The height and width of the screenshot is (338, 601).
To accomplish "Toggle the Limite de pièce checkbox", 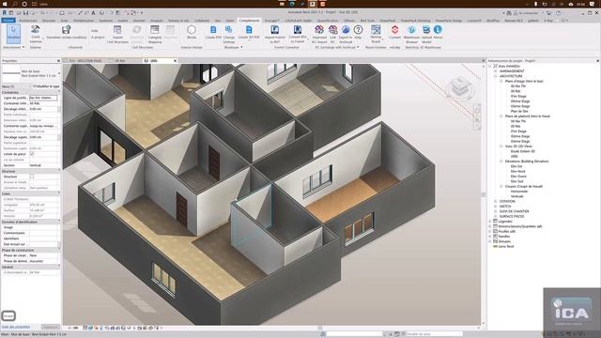I will [x=32, y=154].
